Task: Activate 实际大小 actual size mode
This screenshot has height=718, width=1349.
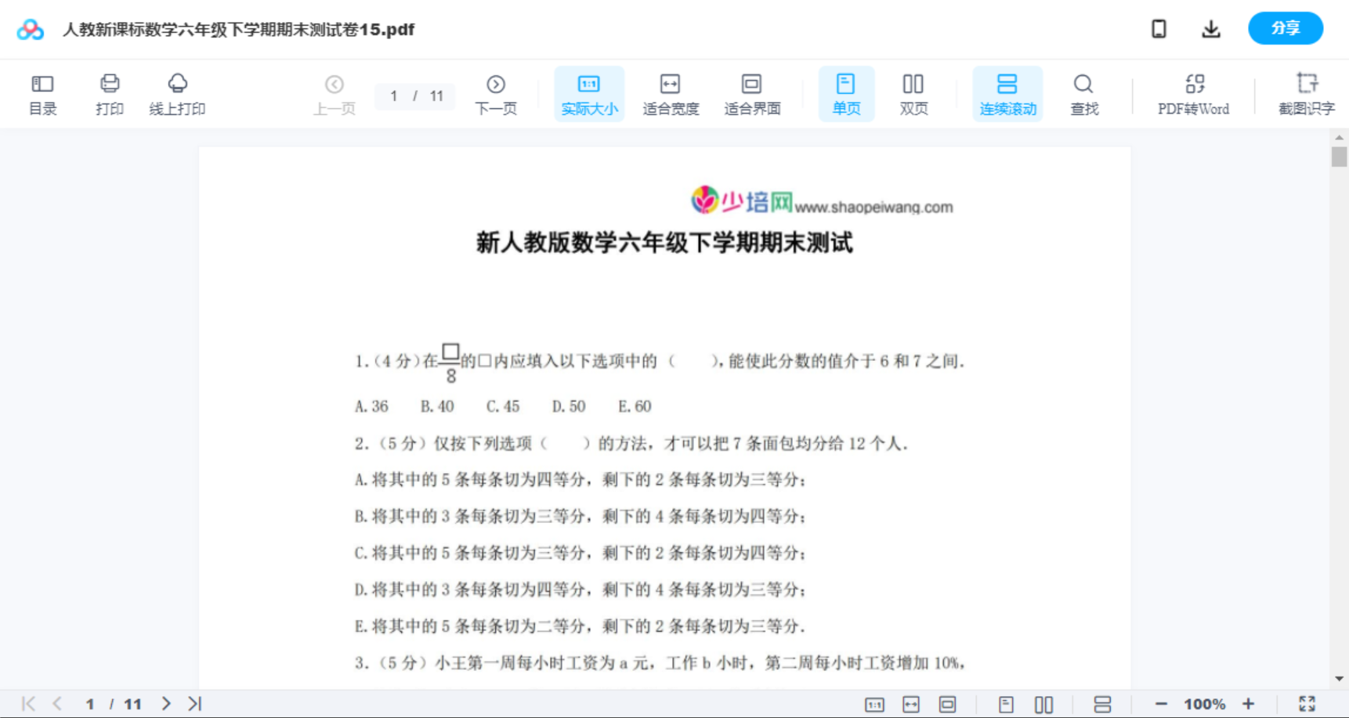Action: coord(589,93)
